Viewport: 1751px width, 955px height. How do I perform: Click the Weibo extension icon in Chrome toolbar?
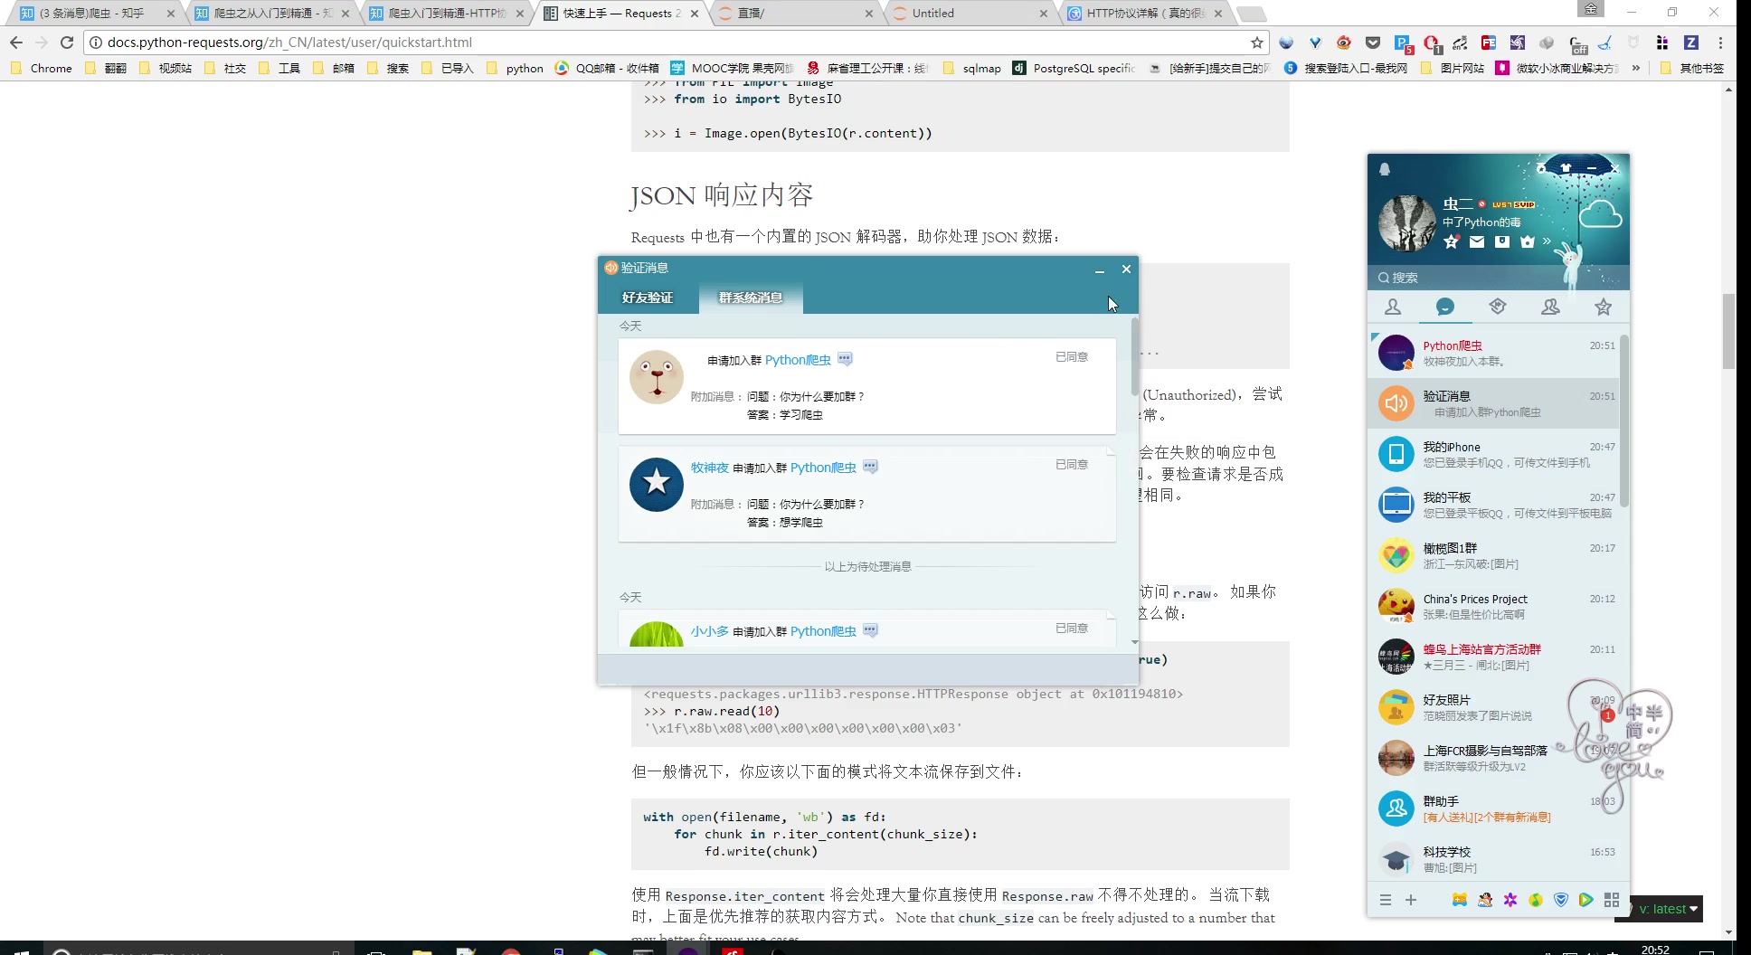tap(1344, 43)
